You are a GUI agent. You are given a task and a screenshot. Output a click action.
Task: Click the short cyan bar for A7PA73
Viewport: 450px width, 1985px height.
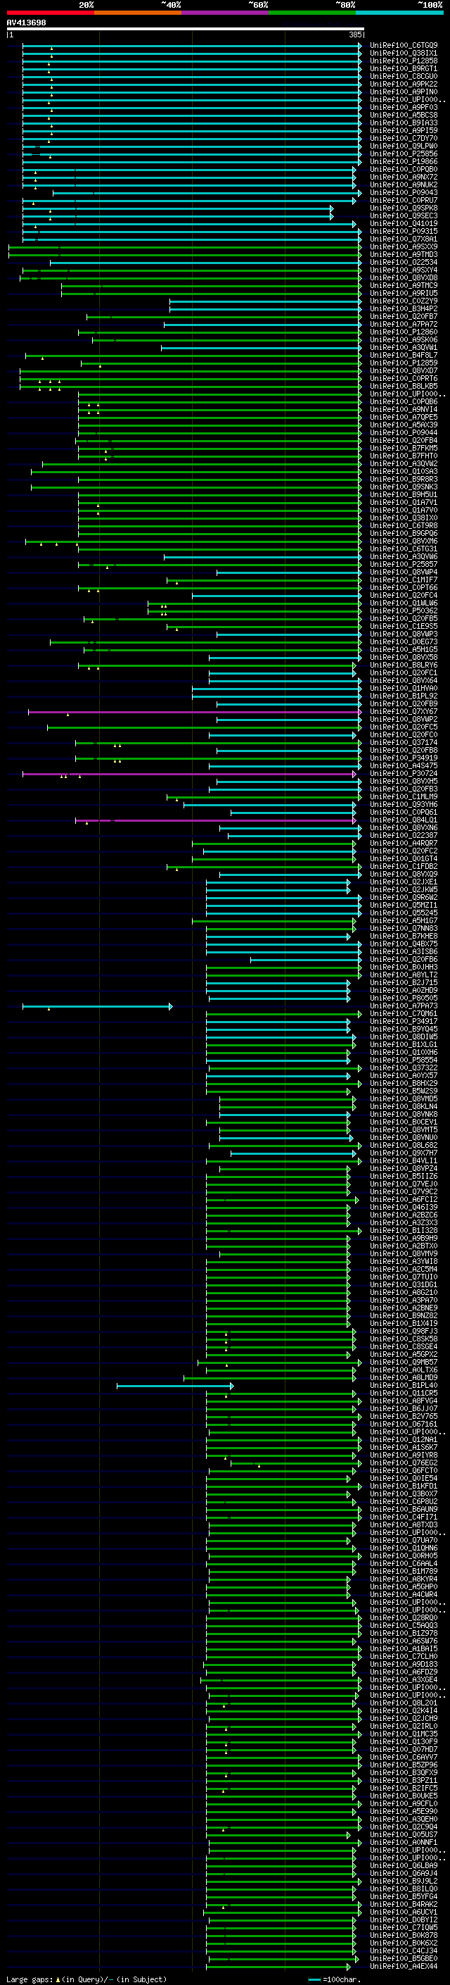[98, 1006]
